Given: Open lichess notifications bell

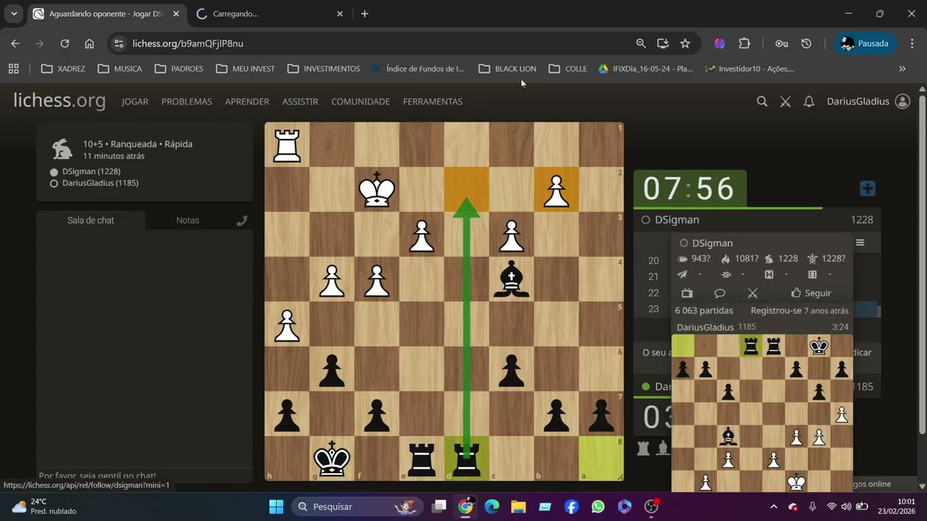Looking at the screenshot, I should [x=809, y=102].
